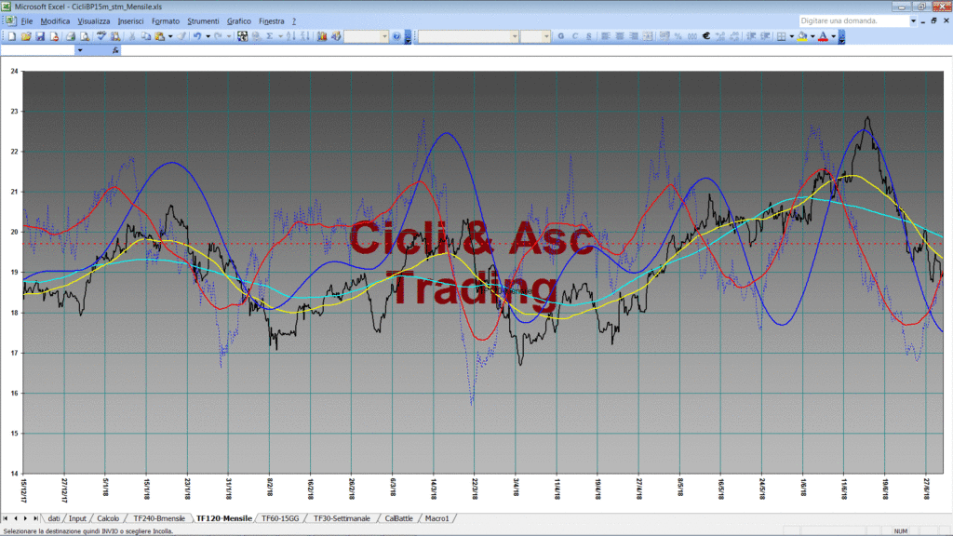Open the Visualizza menu
This screenshot has width=953, height=536.
point(94,21)
